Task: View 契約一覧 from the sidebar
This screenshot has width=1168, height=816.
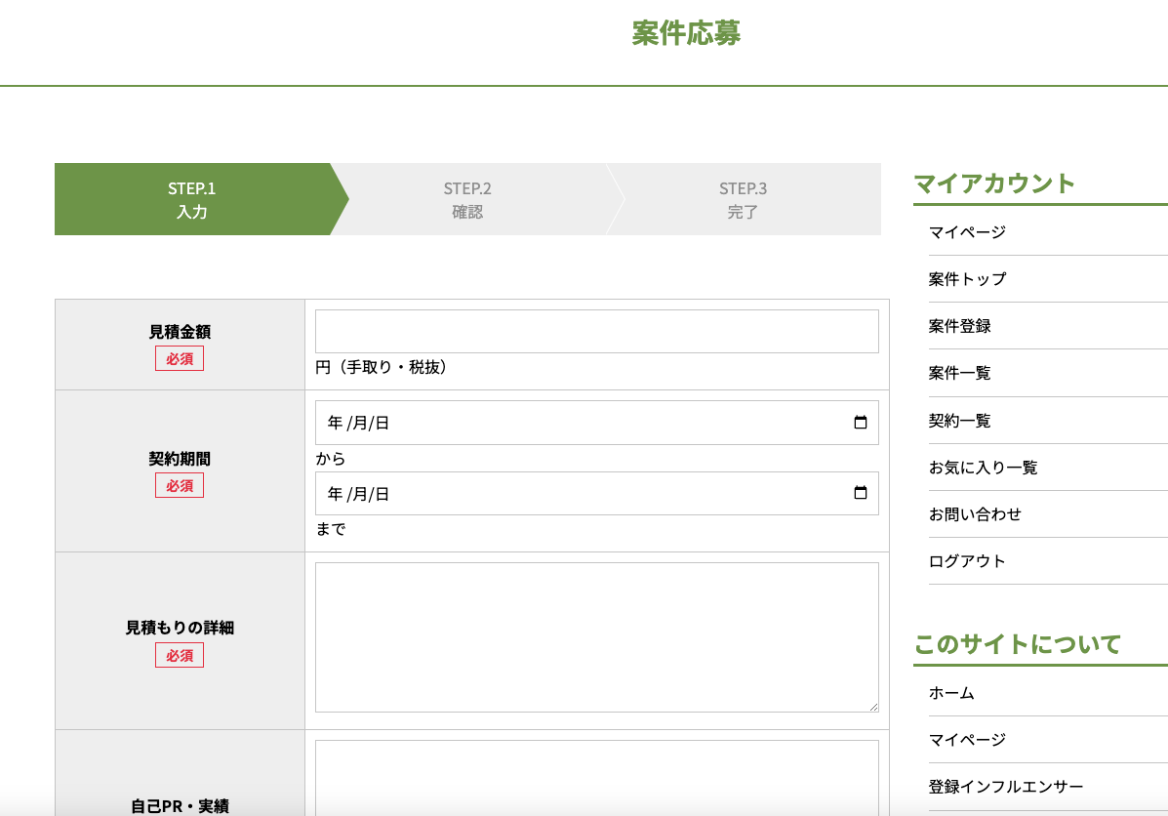Action: pyautogui.click(x=960, y=421)
